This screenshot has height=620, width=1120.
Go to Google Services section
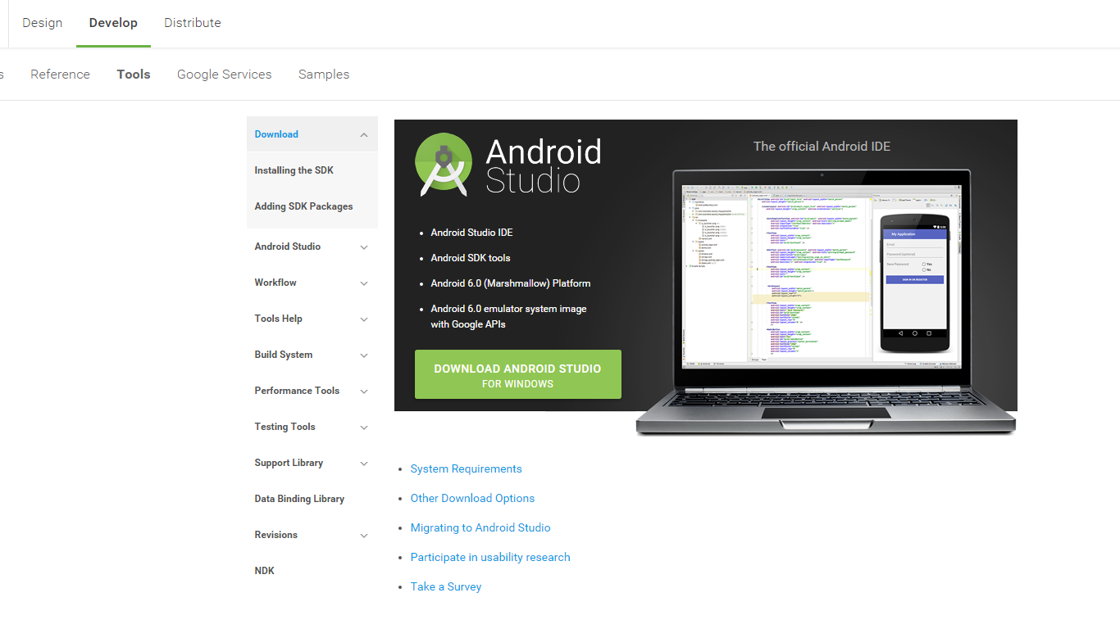click(225, 75)
